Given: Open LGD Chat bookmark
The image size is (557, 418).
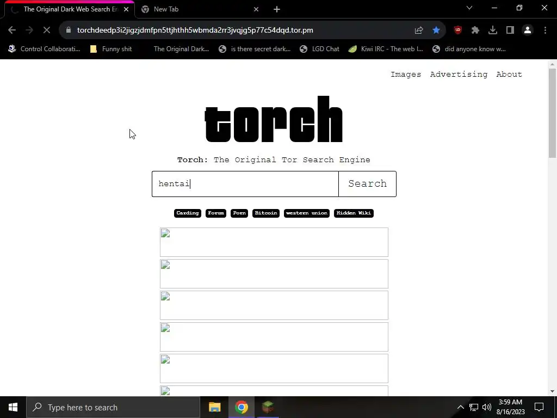Looking at the screenshot, I should click(x=319, y=49).
